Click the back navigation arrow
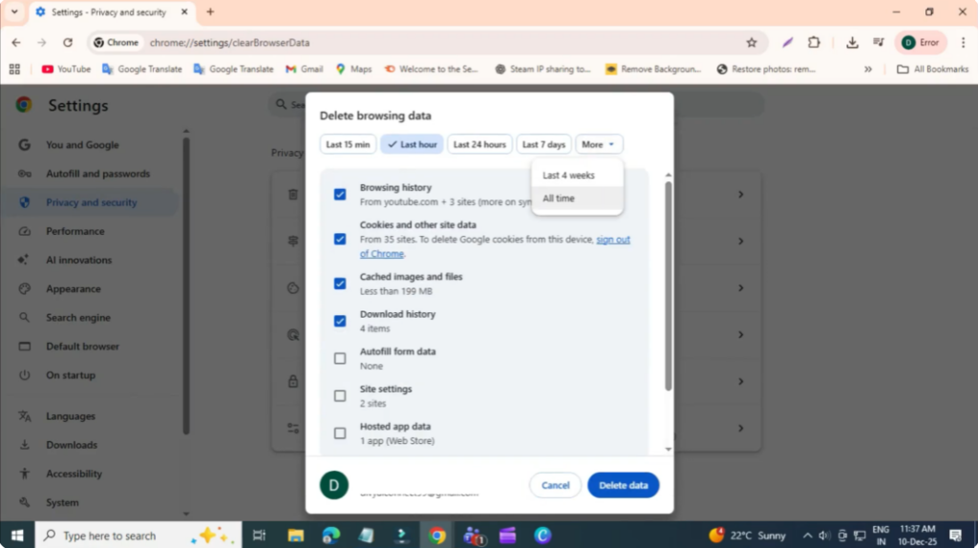The height and width of the screenshot is (548, 978). coord(16,42)
